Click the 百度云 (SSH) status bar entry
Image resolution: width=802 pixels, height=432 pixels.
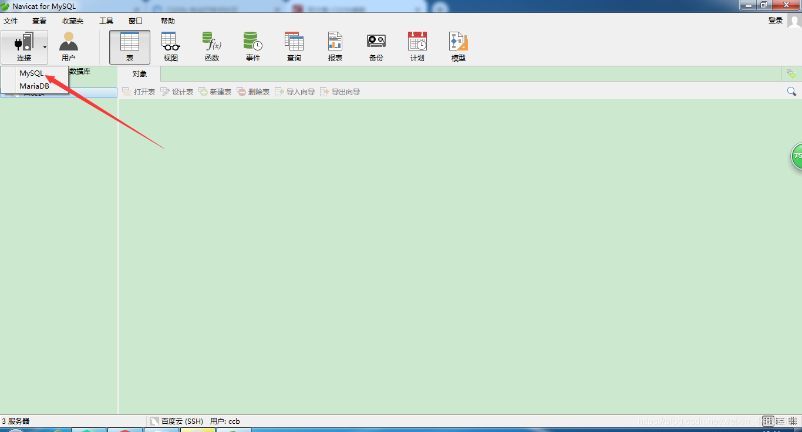pos(176,421)
